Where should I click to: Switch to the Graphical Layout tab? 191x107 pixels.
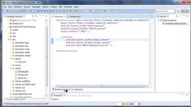coord(61,89)
